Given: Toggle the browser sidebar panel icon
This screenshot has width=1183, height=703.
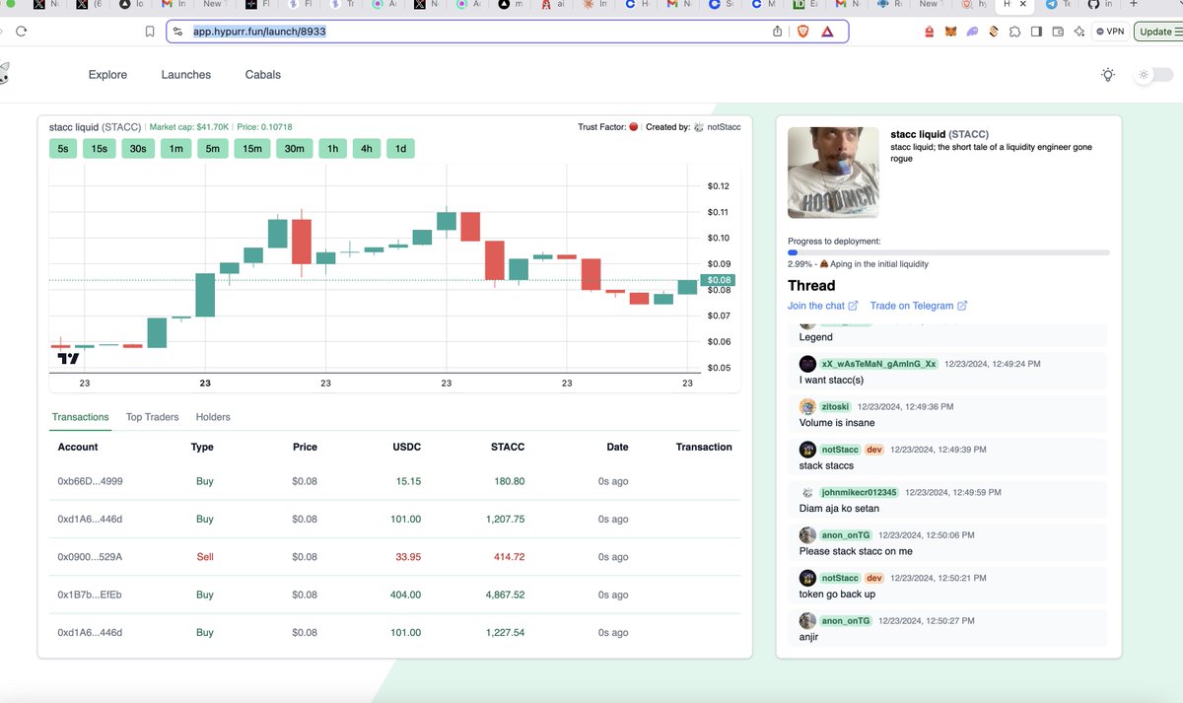Looking at the screenshot, I should coord(1036,32).
